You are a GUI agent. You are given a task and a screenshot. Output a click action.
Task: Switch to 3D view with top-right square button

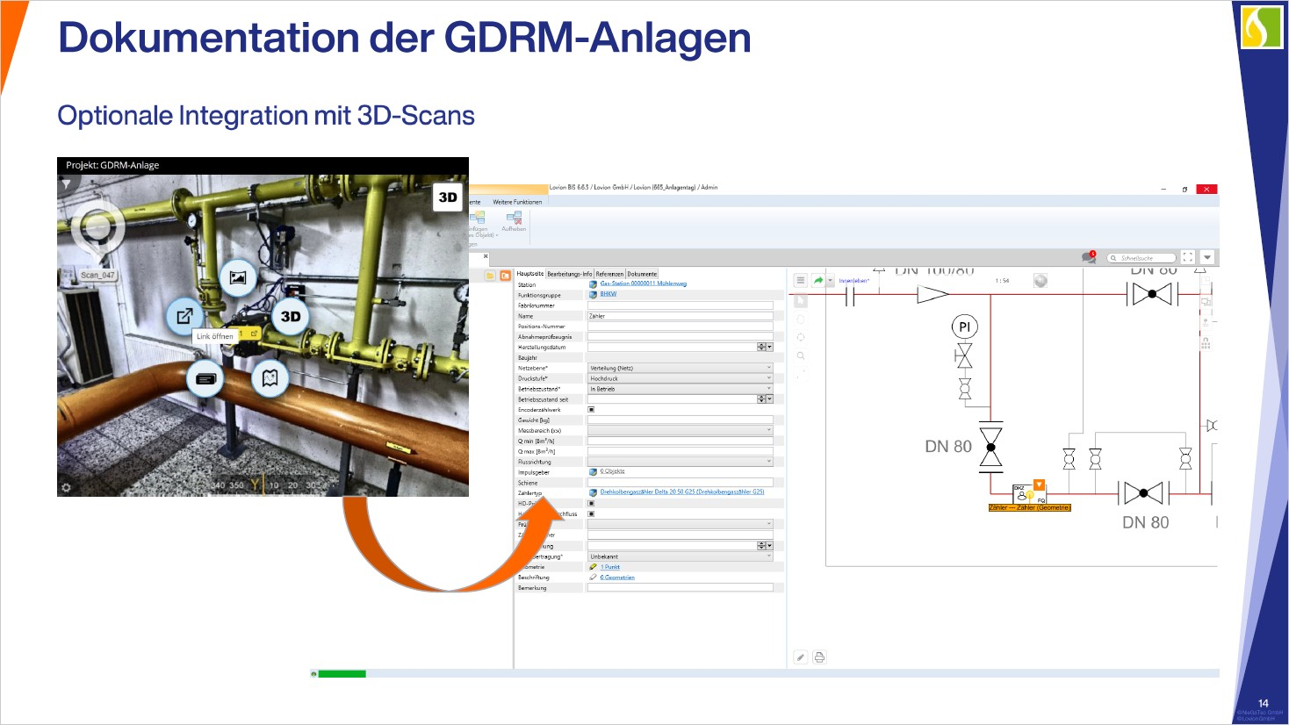(448, 197)
